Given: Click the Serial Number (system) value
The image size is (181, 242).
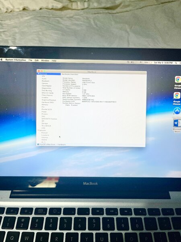Looking at the screenshot, I should point(88,100).
